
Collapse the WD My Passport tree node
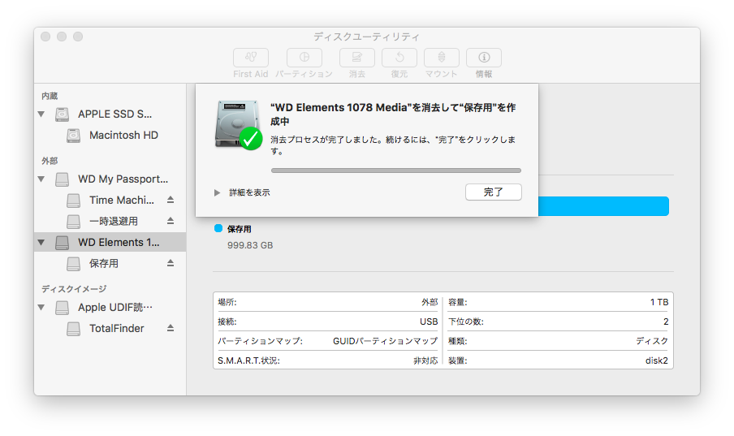point(41,179)
